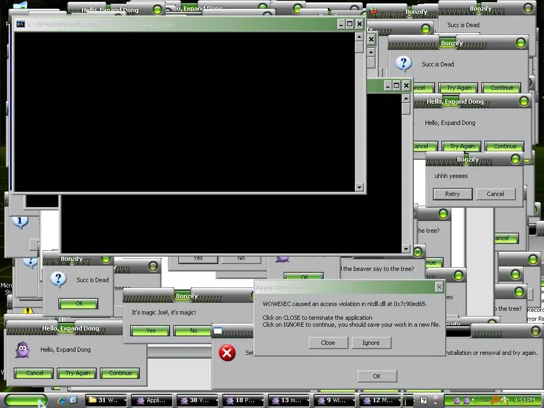The width and height of the screenshot is (544, 408).
Task: Click Cancel in the uhhh yeeees dialog
Action: (496, 194)
